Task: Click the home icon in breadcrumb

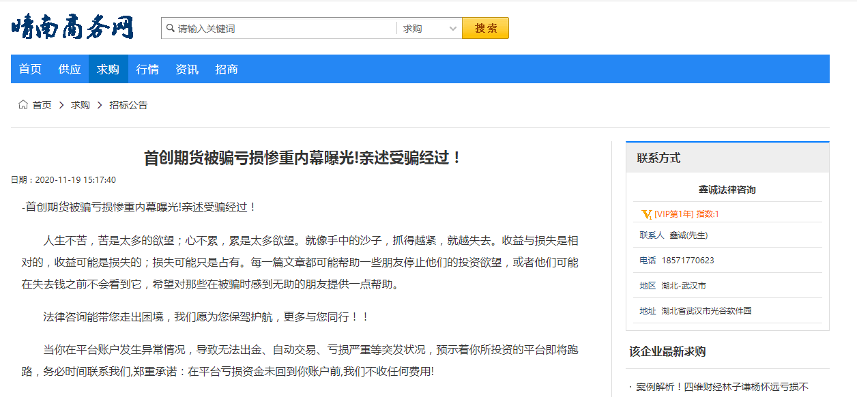Action: tap(23, 105)
